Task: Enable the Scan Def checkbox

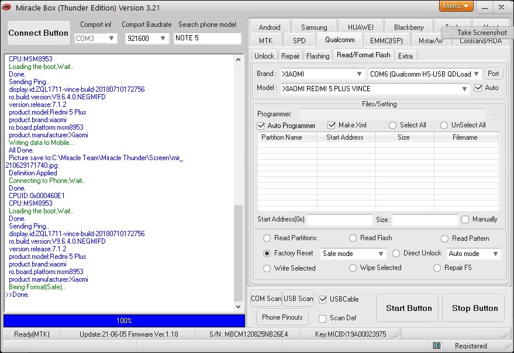Action: click(x=323, y=319)
